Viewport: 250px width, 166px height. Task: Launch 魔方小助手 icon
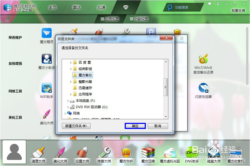(47, 59)
